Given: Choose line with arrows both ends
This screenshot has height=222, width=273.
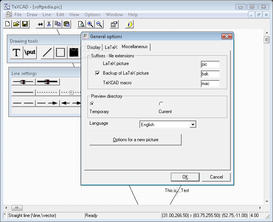Looking at the screenshot, I should coord(71,103).
